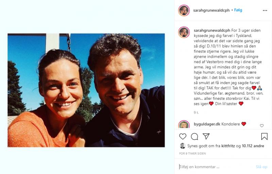
Task: Click the selfie photo of the post
Action: click(x=86, y=90)
